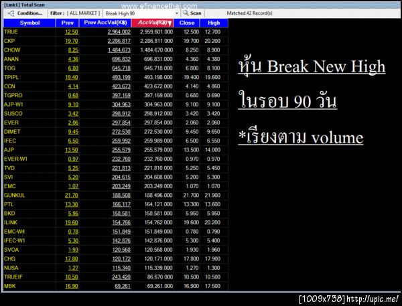Sort by the Prev AccVal(KB) column header

(105, 23)
